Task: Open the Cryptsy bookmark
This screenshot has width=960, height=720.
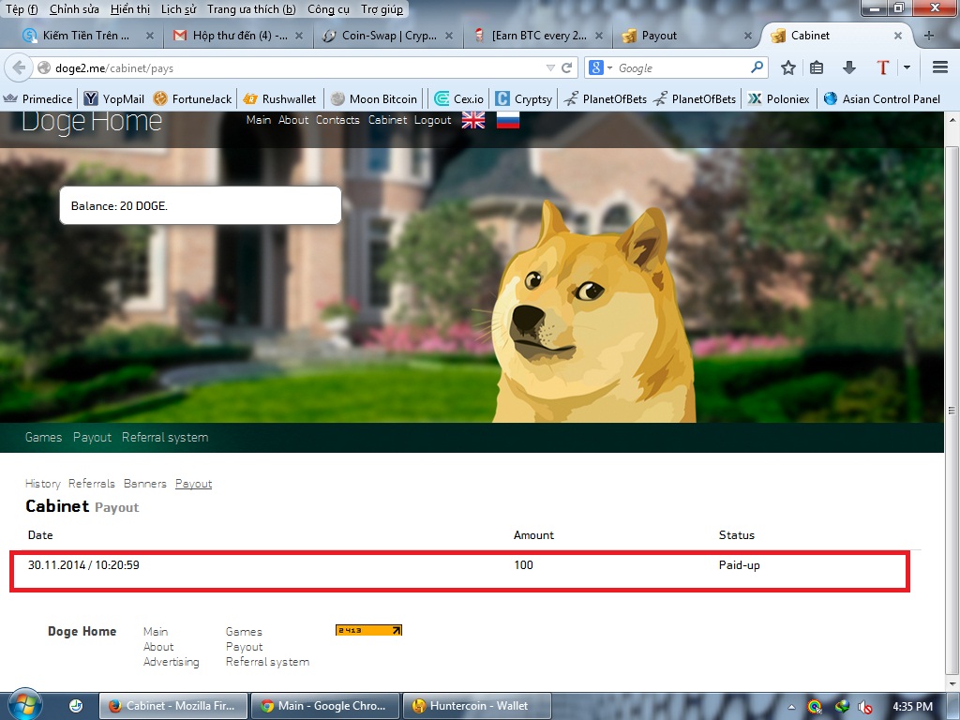Action: 522,97
